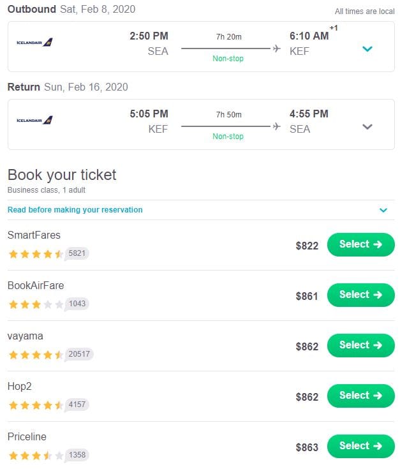The height and width of the screenshot is (469, 407).
Task: Click Hop2 4157 reviews bubble
Action: 77,405
